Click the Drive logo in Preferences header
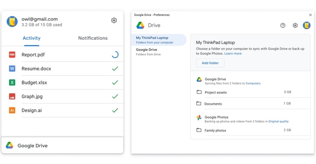The width and height of the screenshot is (316, 164). pyautogui.click(x=140, y=25)
